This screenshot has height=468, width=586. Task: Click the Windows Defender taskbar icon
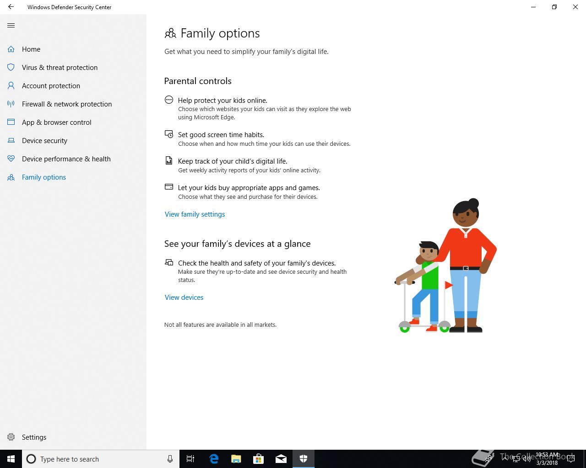coord(304,459)
